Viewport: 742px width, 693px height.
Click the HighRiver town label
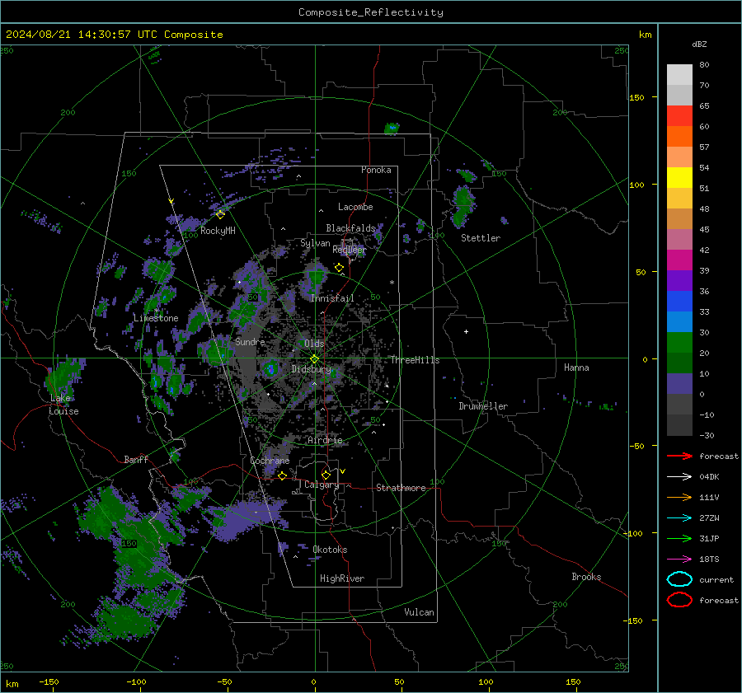(342, 578)
